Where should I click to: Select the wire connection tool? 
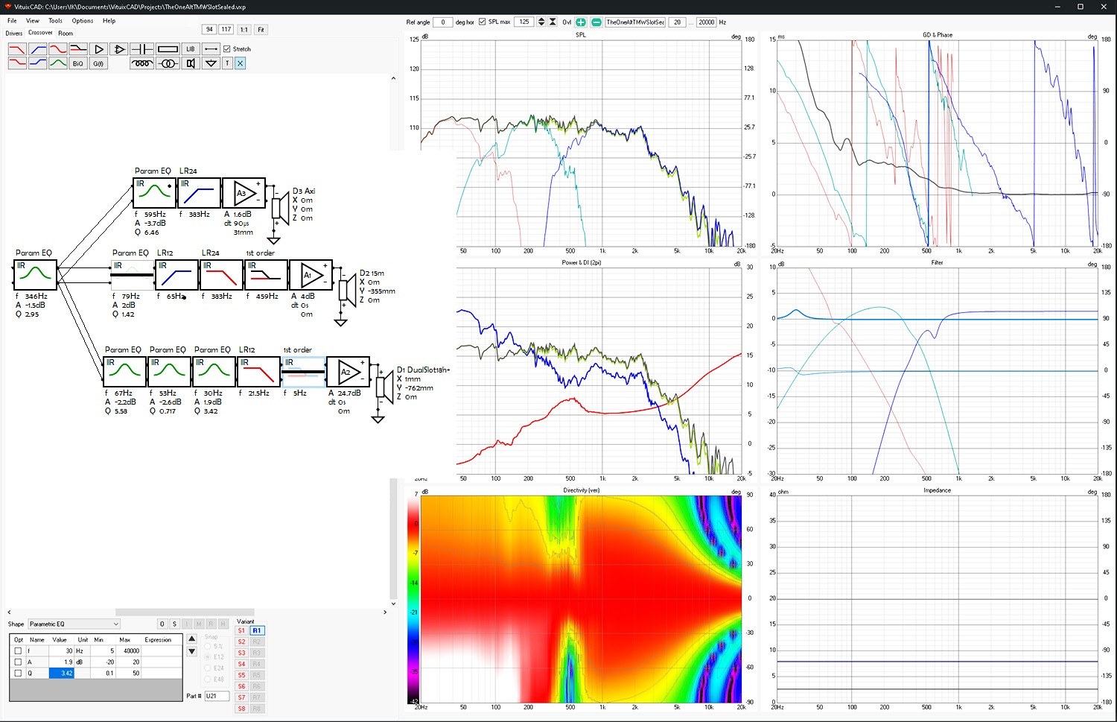(x=211, y=49)
